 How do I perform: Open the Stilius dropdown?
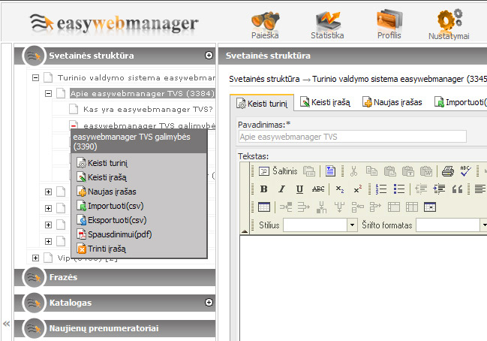320,225
